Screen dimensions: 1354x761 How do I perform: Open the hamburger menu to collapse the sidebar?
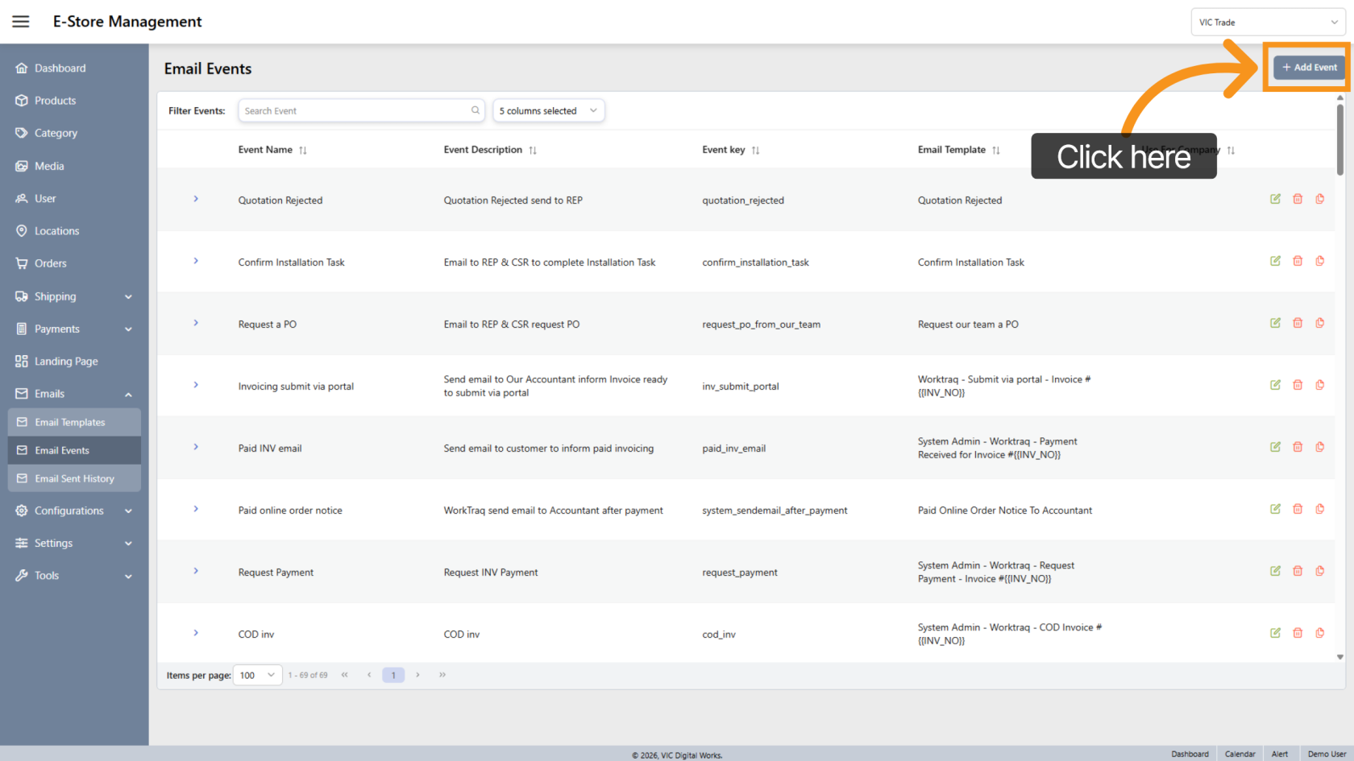tap(20, 21)
